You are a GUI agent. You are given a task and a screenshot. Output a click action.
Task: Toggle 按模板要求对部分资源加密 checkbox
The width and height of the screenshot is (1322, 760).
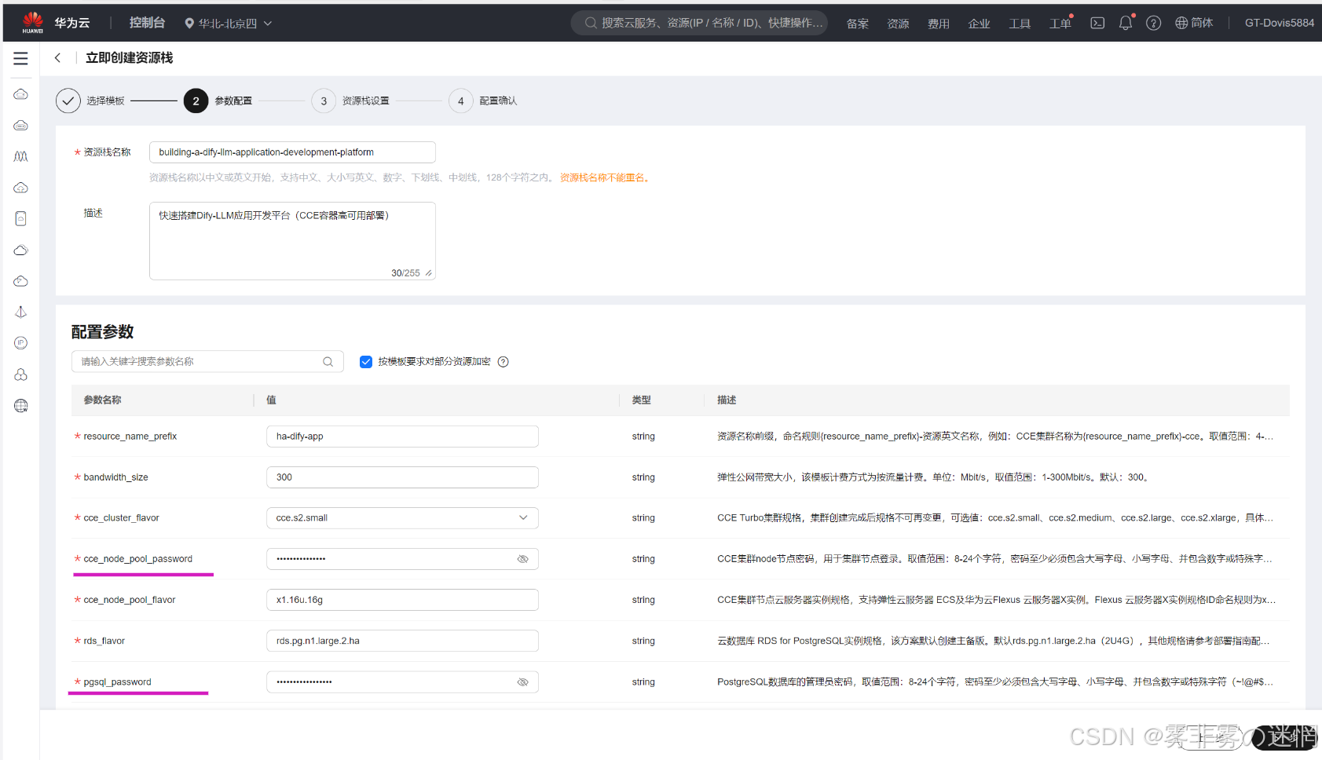[x=365, y=361]
